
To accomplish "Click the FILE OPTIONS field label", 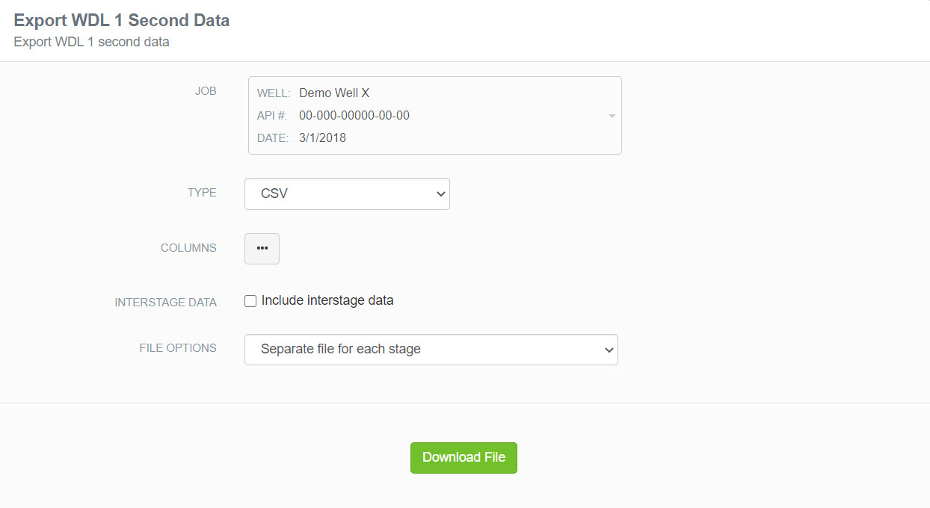I will coord(178,348).
